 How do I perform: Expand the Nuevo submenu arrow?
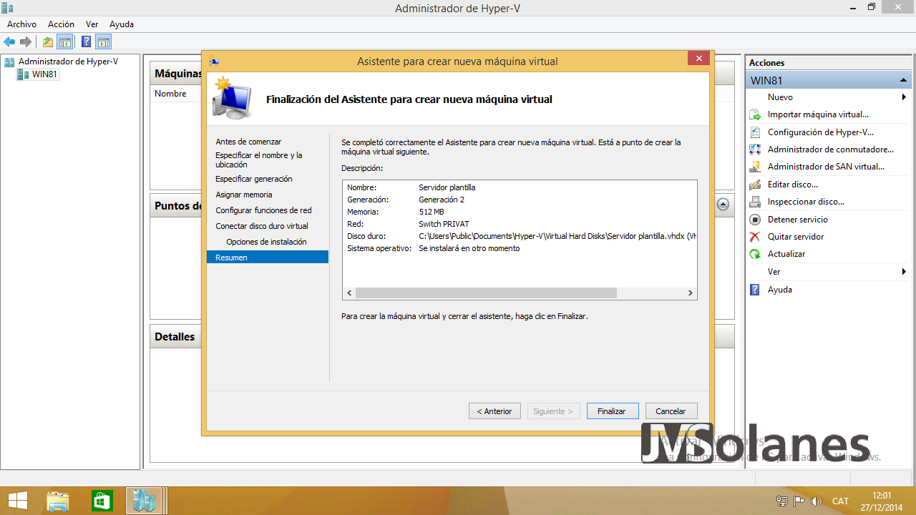(x=904, y=97)
